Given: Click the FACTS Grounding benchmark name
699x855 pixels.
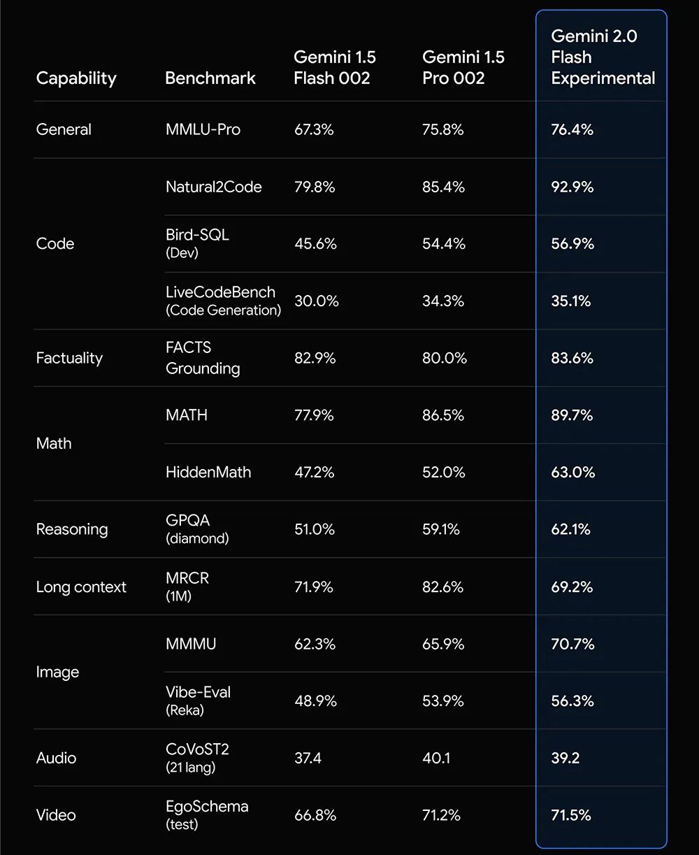Looking at the screenshot, I should (202, 357).
